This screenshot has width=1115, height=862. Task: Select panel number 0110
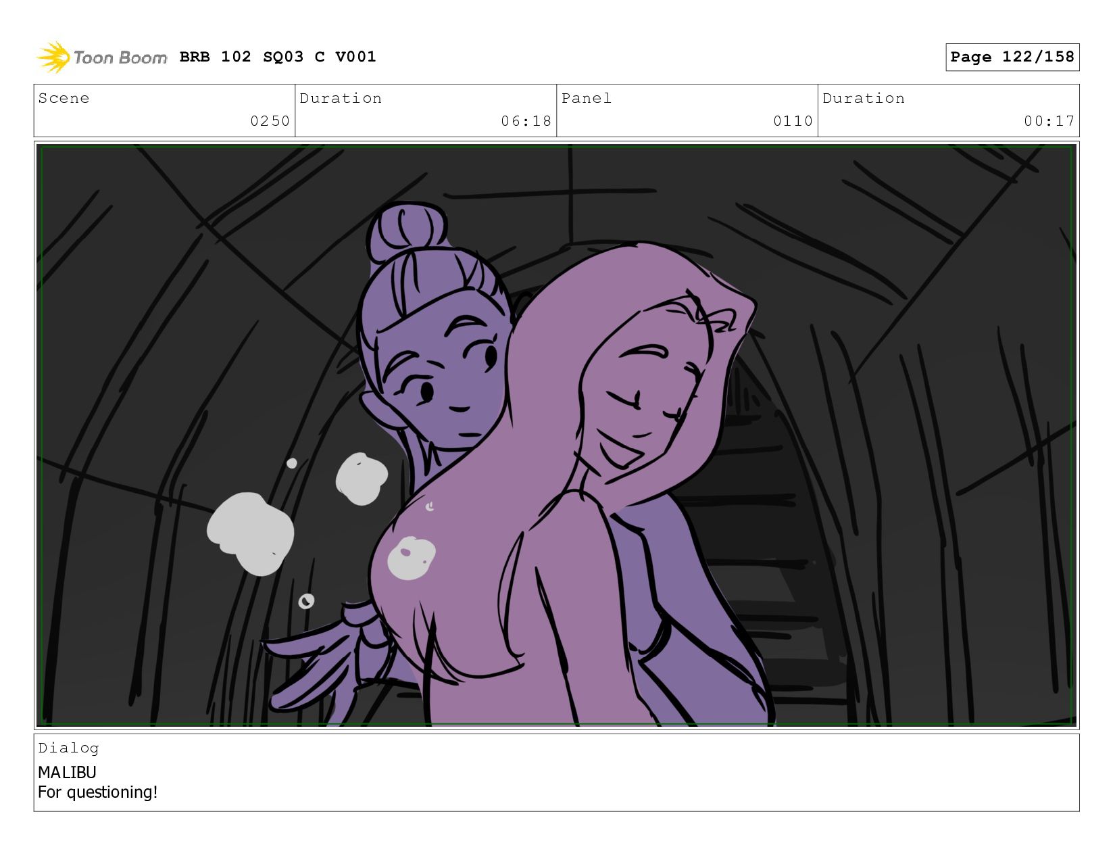(x=793, y=121)
